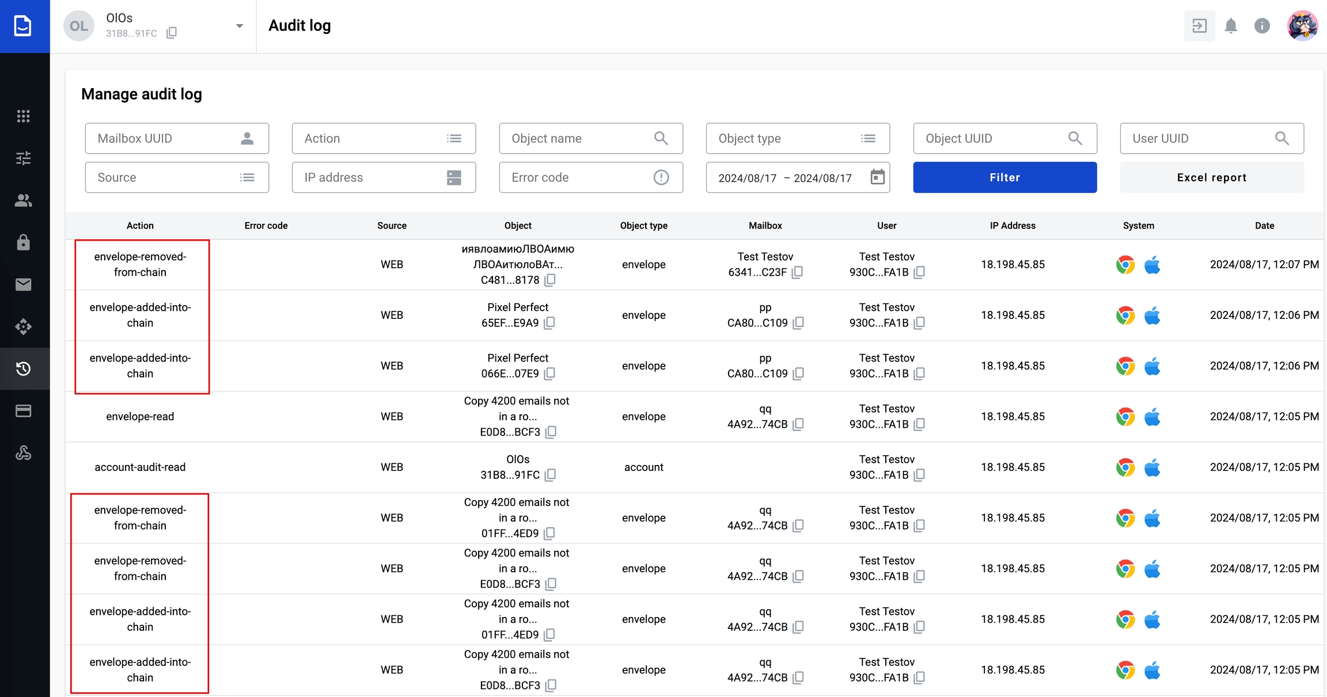Open the Source filter dropdown
Screen dimensions: 1327x697
177,177
